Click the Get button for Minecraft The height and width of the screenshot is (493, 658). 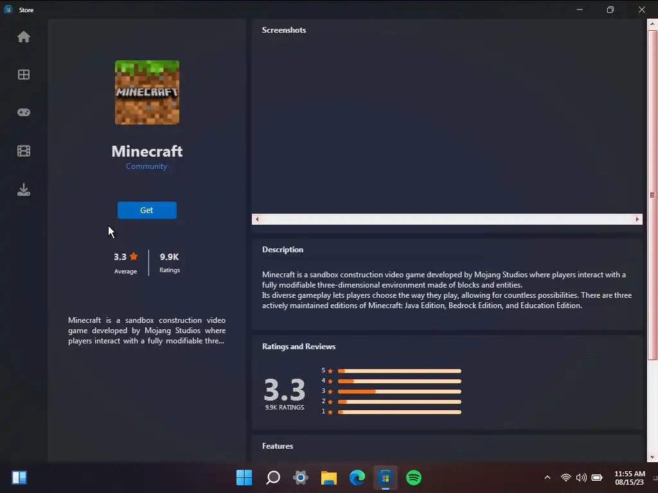point(147,210)
